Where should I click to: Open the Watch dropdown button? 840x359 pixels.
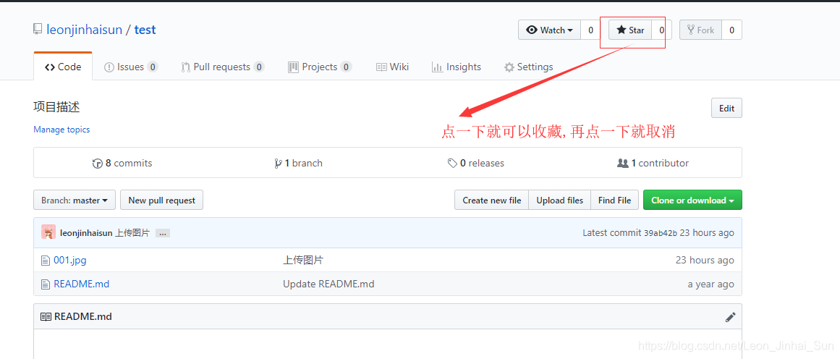point(549,30)
